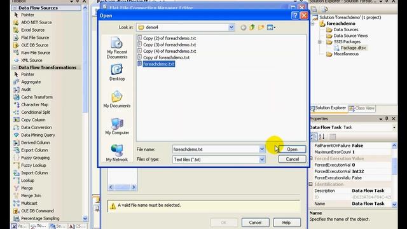Viewport: 407px width, 229px height.
Task: Select the Export Column transformation
Action: click(34, 150)
